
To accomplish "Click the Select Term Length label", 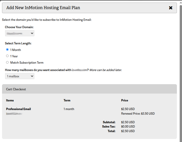I will pyautogui.click(x=18, y=43).
